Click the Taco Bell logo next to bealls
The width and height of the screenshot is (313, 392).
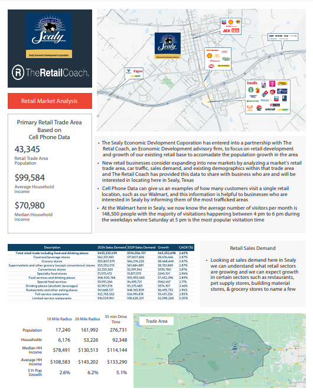coord(264,85)
